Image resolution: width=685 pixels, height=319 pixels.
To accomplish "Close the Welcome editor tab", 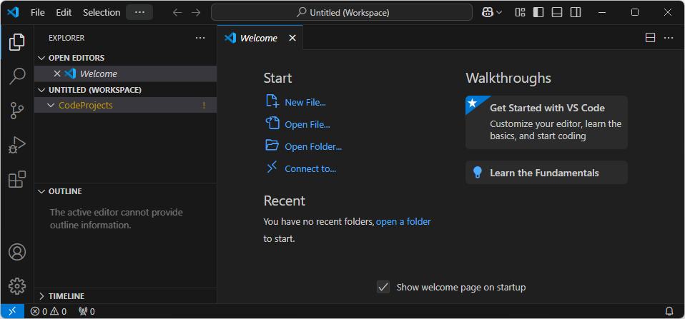I will pos(292,38).
